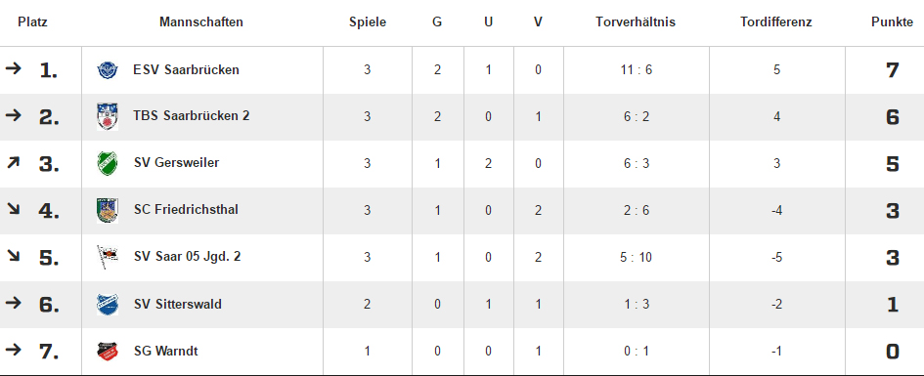Select the SC Friedrichsthal team name
924x376 pixels.
(x=186, y=209)
